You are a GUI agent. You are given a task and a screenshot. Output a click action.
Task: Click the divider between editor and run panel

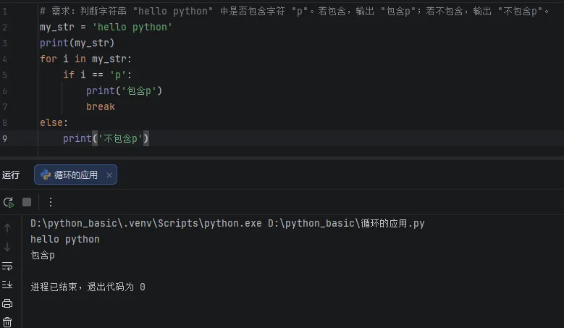282,158
